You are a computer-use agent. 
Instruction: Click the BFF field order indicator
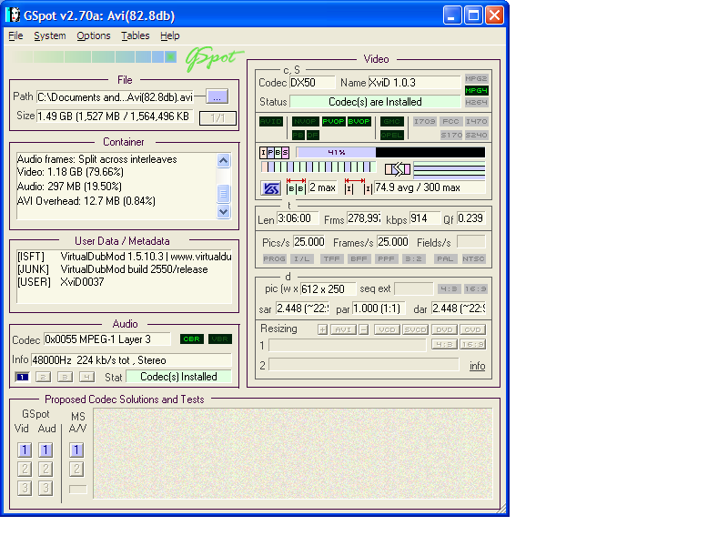coord(359,259)
